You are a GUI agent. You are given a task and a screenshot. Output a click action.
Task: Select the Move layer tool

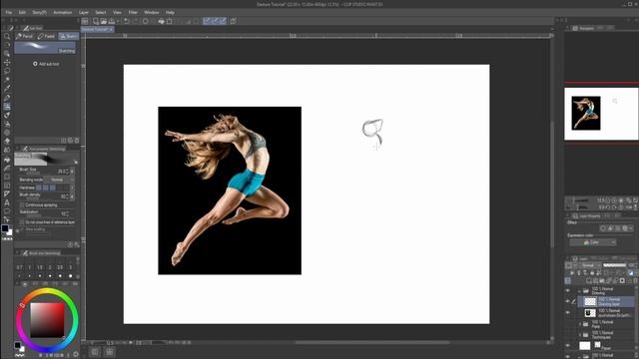point(7,62)
